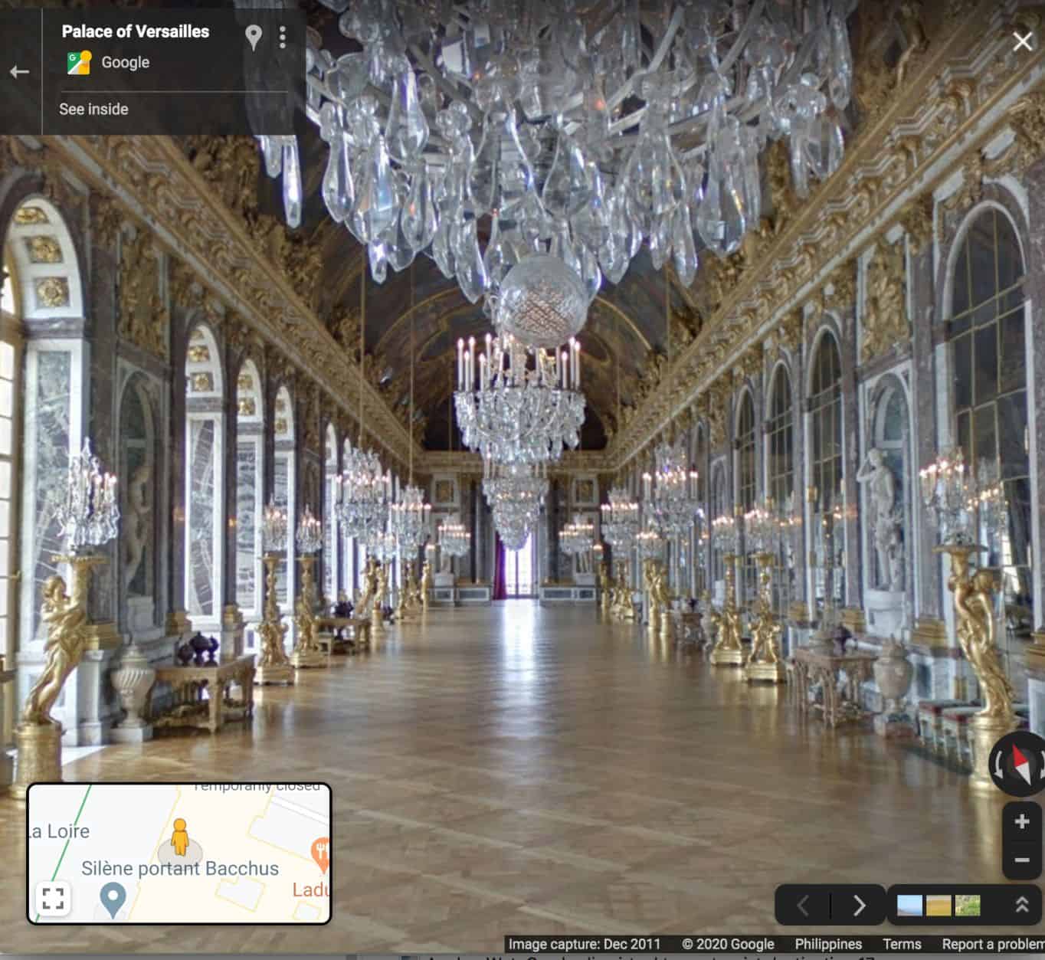Close the Street View with the X

coord(1022,41)
